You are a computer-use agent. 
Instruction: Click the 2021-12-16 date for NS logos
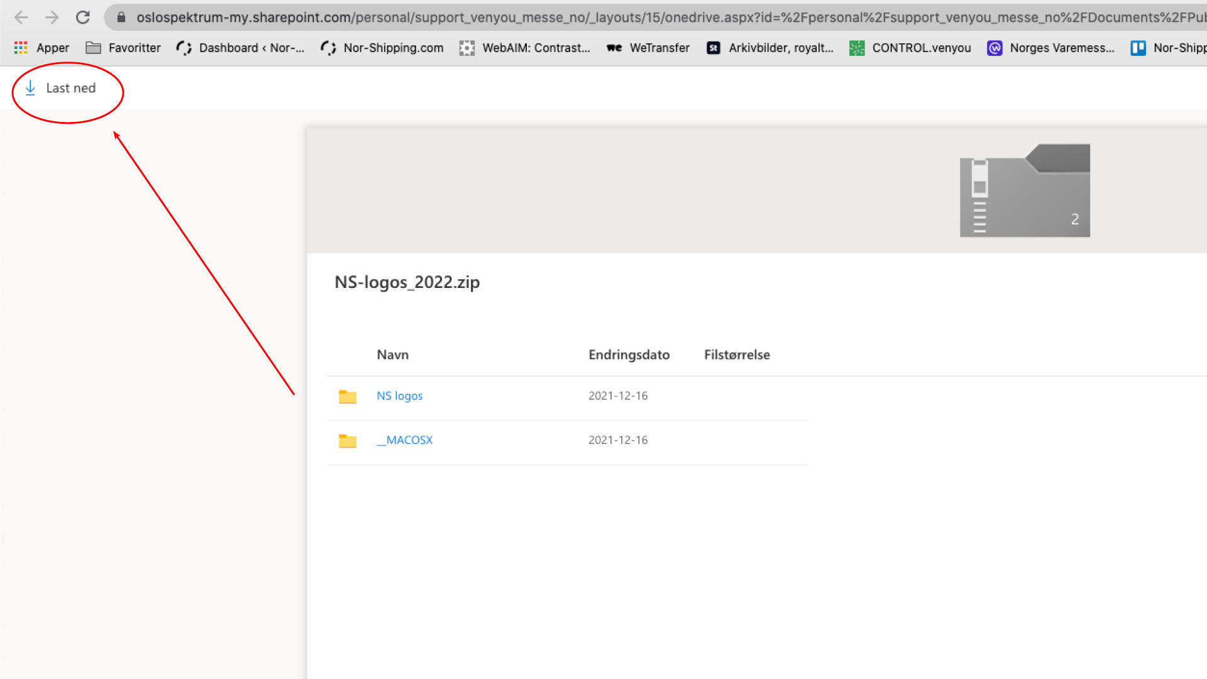coord(618,395)
